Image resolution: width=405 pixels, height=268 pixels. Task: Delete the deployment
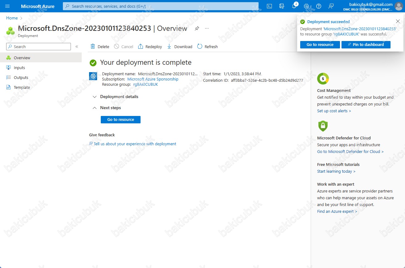(100, 47)
